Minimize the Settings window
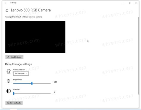141x110 pixels. tap(123, 3)
